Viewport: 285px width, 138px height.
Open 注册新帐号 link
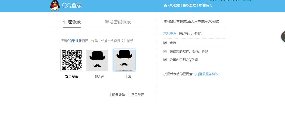click(117, 95)
